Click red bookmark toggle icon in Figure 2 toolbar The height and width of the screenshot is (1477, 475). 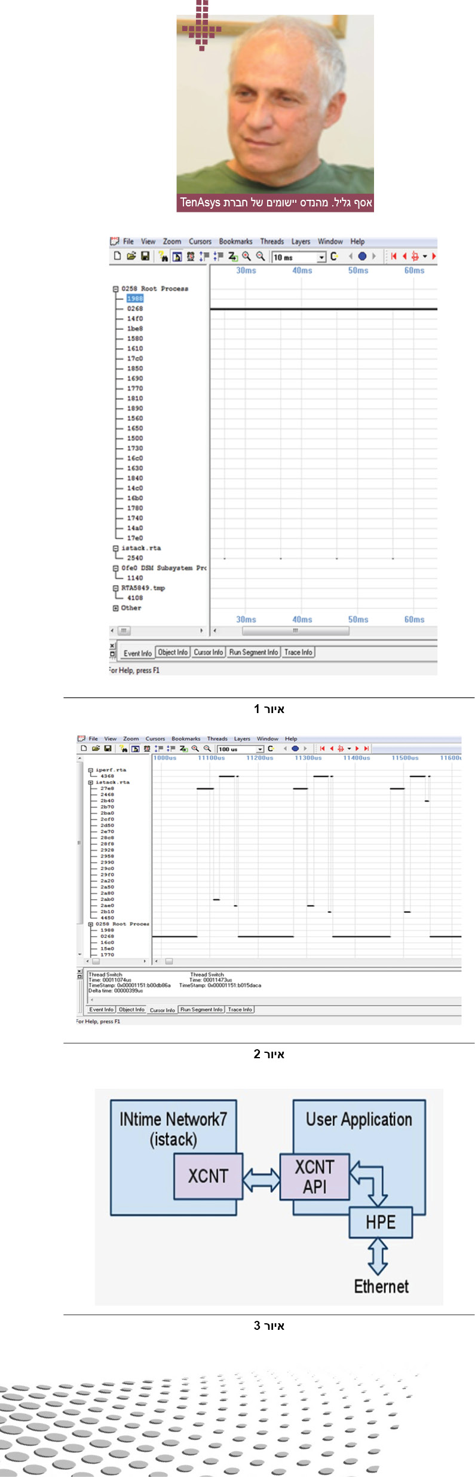(x=341, y=748)
